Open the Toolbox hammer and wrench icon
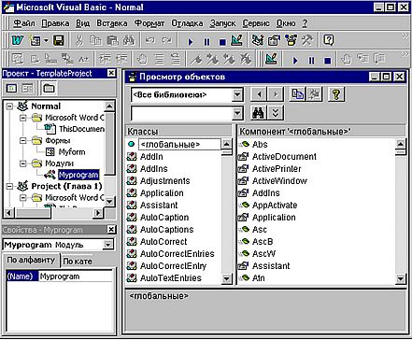 coord(307,40)
